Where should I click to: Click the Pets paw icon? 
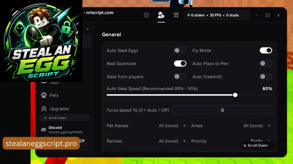pyautogui.click(x=44, y=95)
